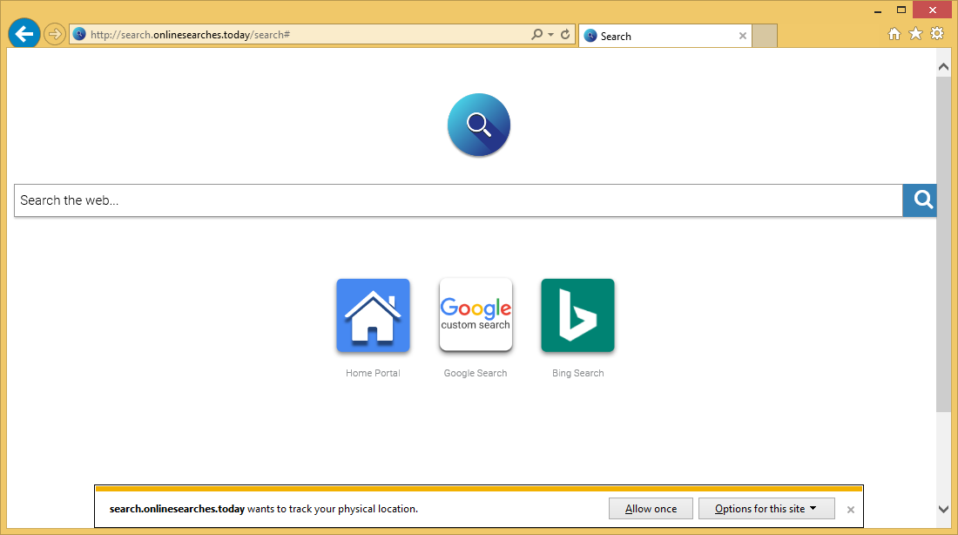Click the browser Forward arrow button
This screenshot has height=535, width=958.
pos(55,35)
